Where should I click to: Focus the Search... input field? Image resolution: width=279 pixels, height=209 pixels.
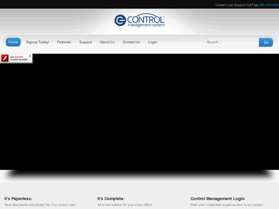(x=232, y=42)
